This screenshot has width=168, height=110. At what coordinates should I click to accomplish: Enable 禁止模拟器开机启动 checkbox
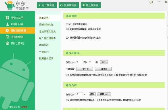pyautogui.click(x=67, y=24)
